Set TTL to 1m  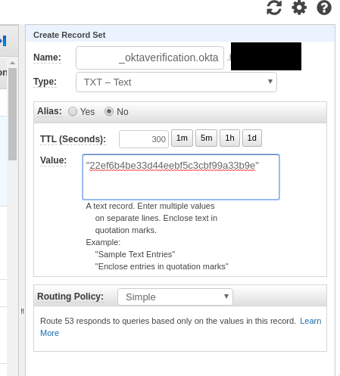(182, 138)
